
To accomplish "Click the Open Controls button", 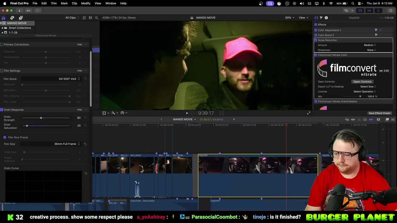I will 362,81.
